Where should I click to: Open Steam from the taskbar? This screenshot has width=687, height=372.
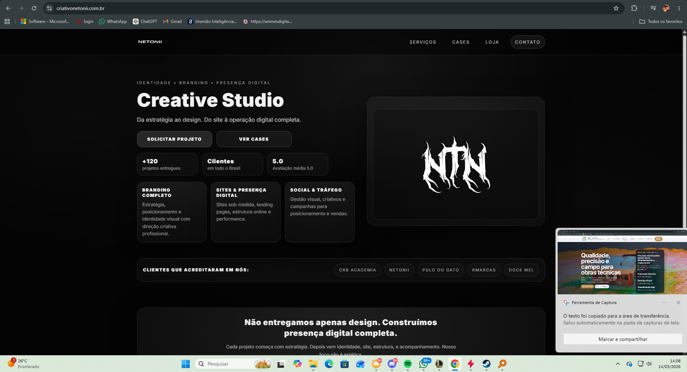click(487, 364)
